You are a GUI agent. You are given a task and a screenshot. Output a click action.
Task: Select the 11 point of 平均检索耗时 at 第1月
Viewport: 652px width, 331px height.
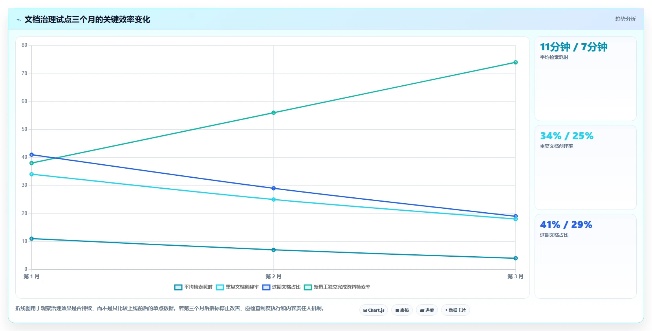(31, 239)
